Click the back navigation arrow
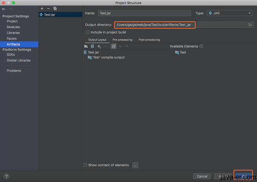Viewport: 257px width, 182px height. pyautogui.click(x=4, y=9)
